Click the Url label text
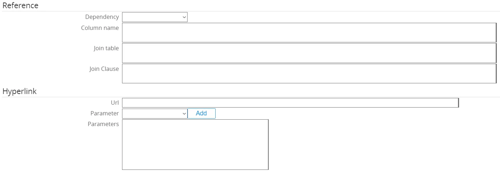The height and width of the screenshot is (172, 500). point(115,103)
